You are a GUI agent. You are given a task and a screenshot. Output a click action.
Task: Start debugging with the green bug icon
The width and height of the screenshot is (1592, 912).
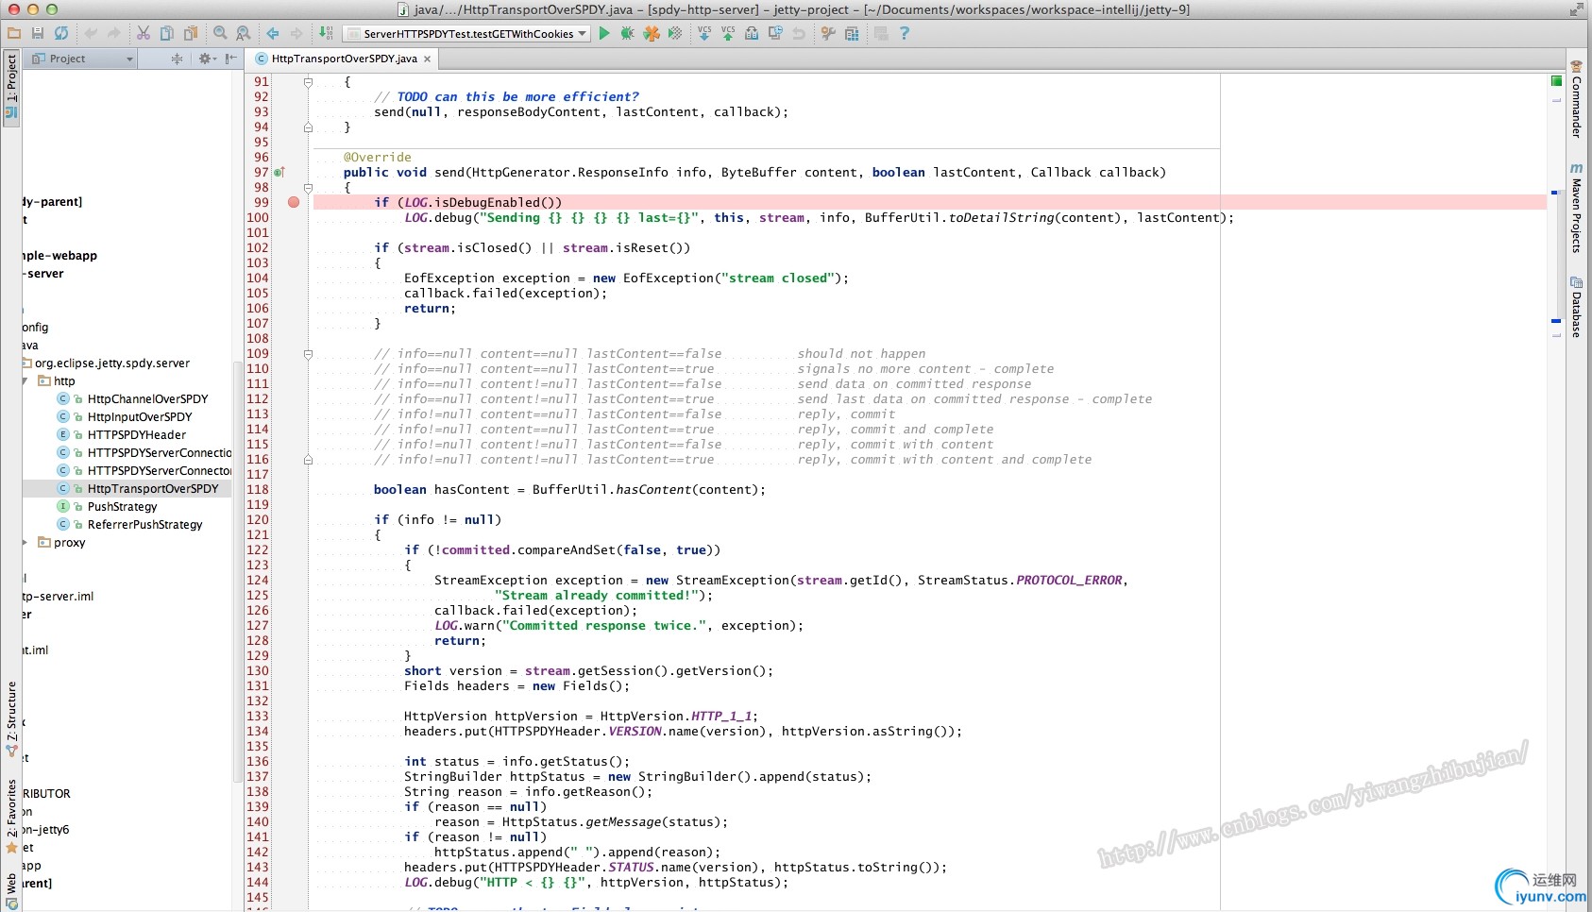[x=628, y=33]
